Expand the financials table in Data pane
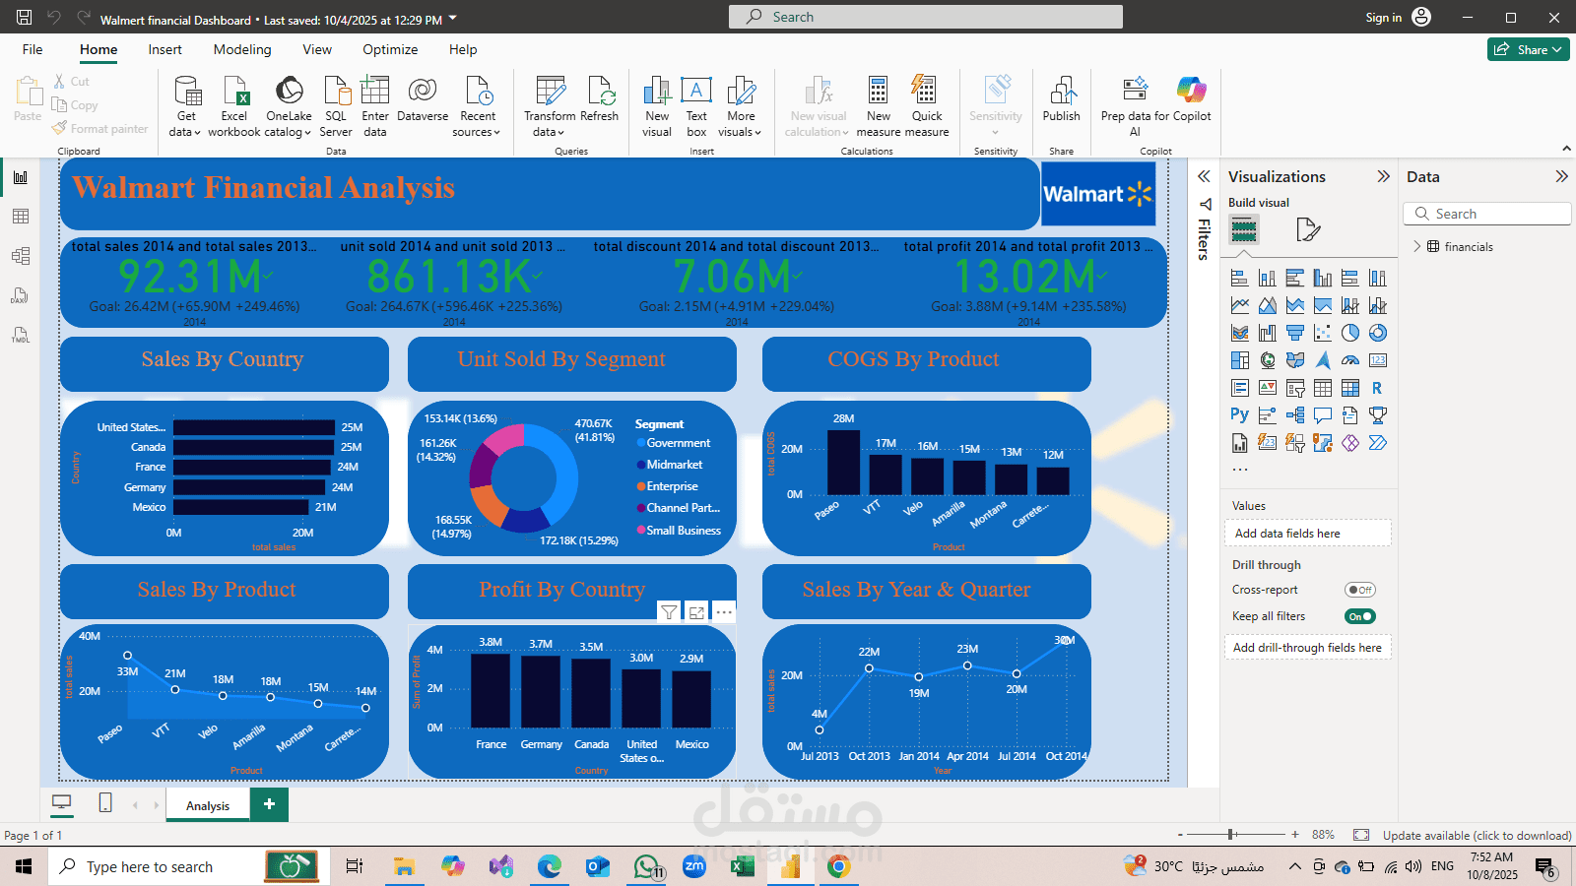The width and height of the screenshot is (1576, 886). coord(1417,246)
